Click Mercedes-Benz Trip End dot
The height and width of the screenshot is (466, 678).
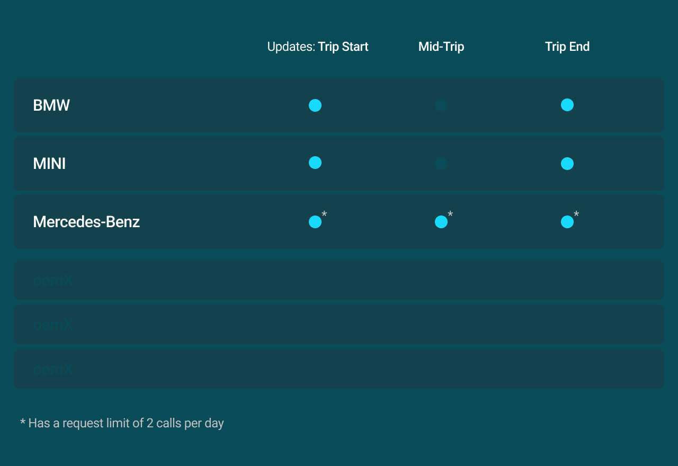point(567,222)
